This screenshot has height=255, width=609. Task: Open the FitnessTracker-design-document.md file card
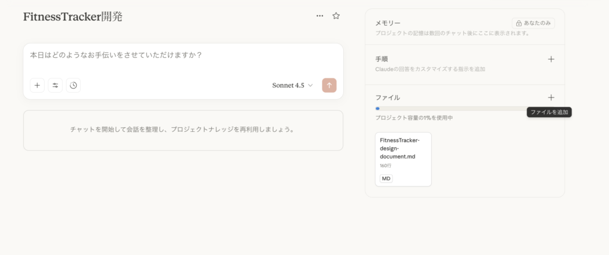(403, 159)
